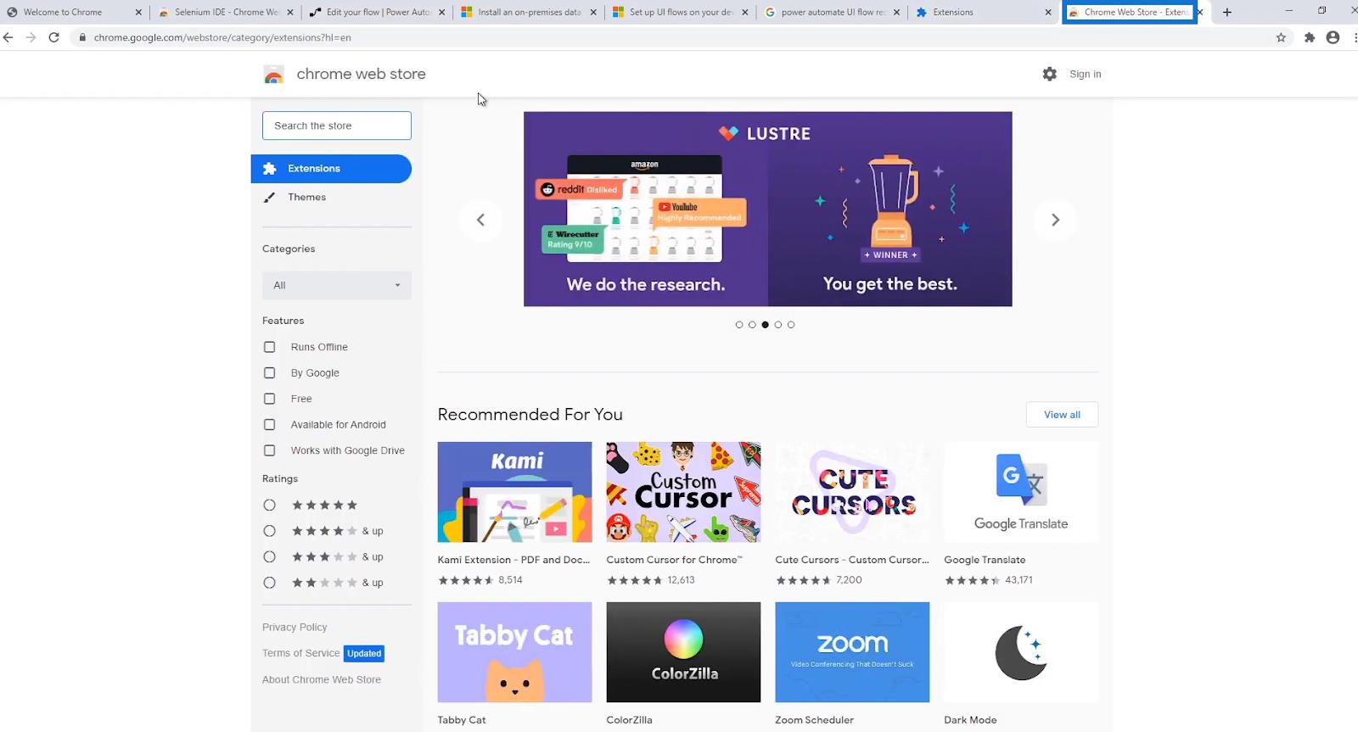This screenshot has height=732, width=1358.
Task: Click the site lock icon in address bar
Action: point(82,37)
